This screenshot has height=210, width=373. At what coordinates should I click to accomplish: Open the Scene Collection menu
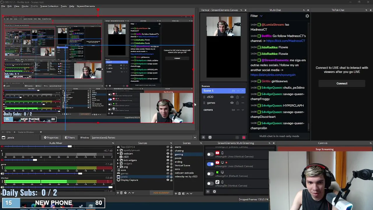[x=49, y=6]
